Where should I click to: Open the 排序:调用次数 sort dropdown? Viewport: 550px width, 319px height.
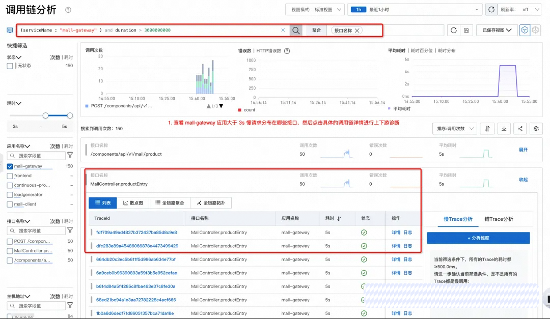coord(455,129)
